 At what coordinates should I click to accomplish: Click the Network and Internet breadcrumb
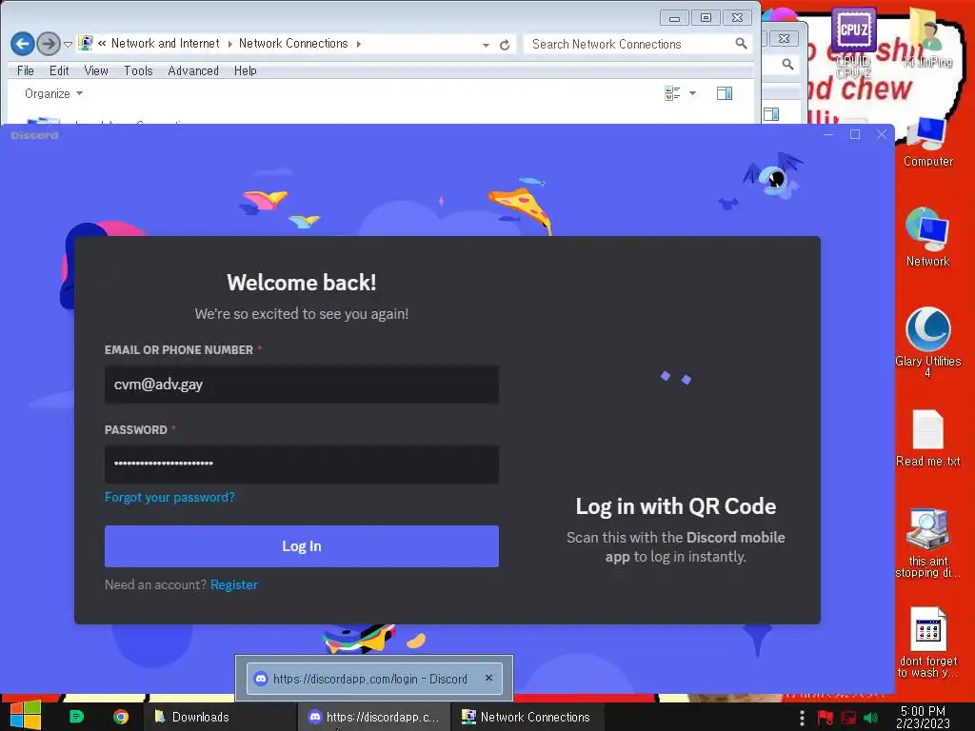pyautogui.click(x=165, y=44)
